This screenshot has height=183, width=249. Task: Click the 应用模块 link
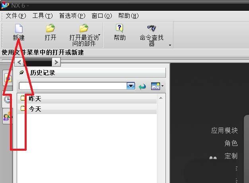pos(224,130)
